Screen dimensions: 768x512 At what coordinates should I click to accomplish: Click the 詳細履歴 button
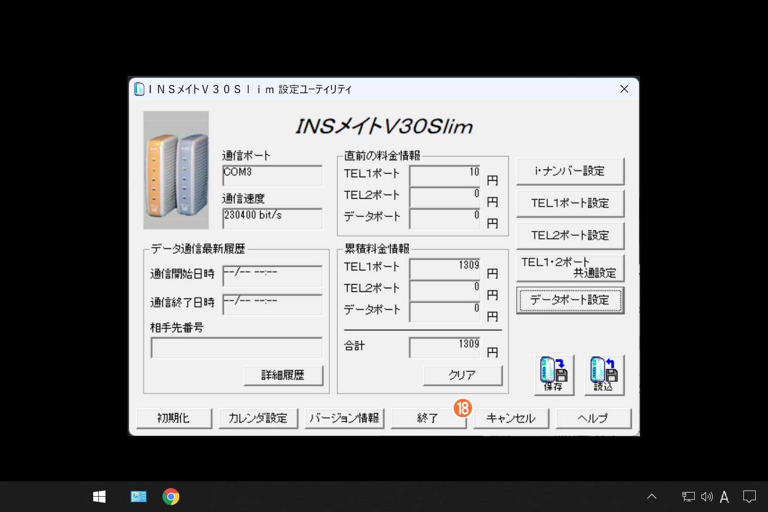click(284, 375)
